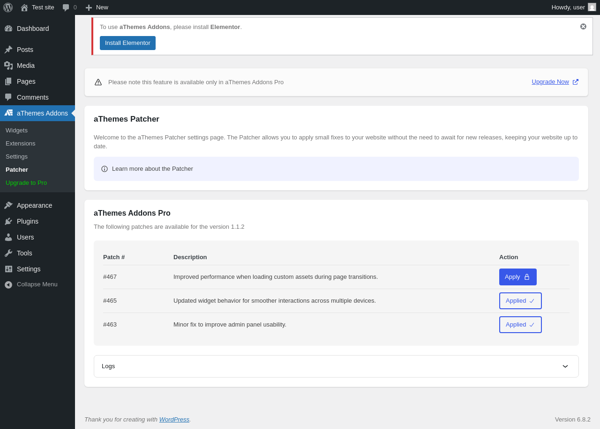Open the Widgets submenu item
Screen dimensions: 600x429
pos(16,130)
